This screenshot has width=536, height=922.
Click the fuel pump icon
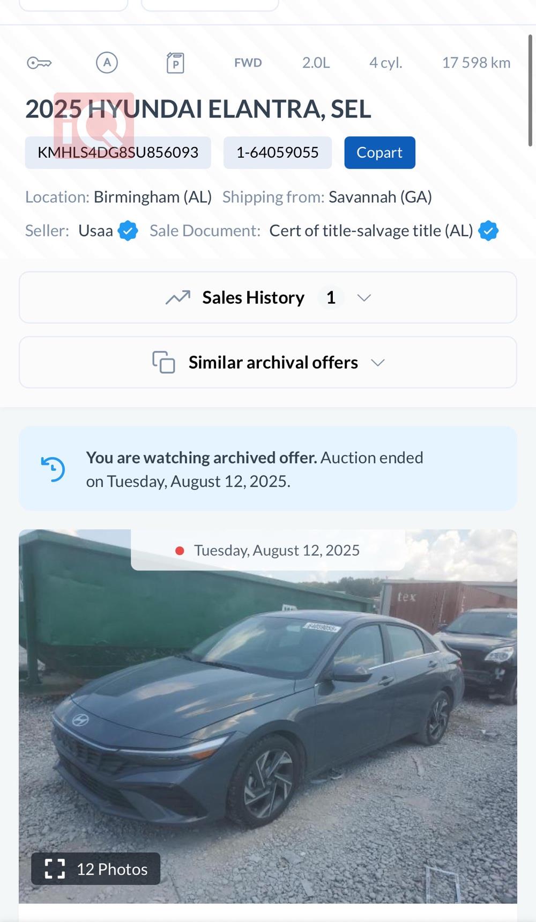tap(175, 63)
